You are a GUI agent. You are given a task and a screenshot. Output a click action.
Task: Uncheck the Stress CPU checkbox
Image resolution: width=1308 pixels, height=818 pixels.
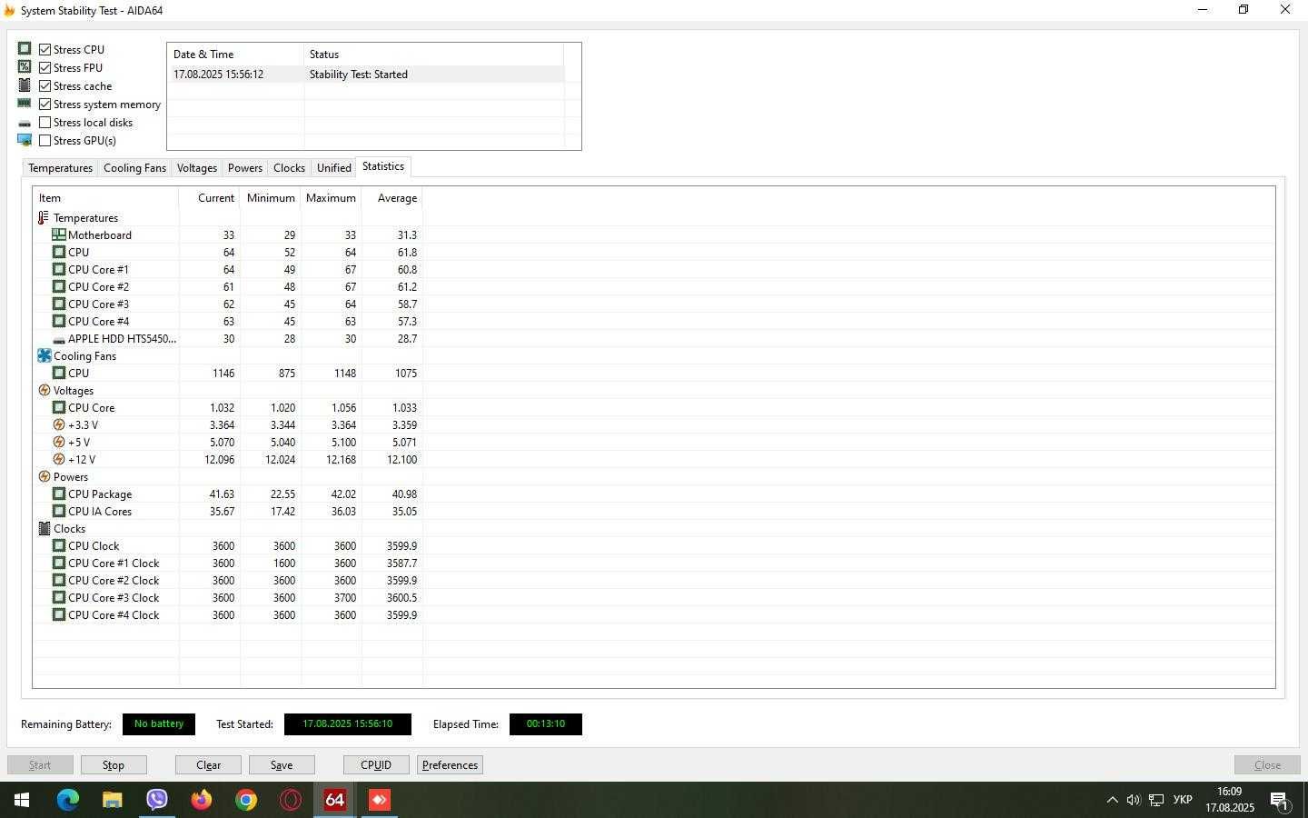click(x=45, y=49)
